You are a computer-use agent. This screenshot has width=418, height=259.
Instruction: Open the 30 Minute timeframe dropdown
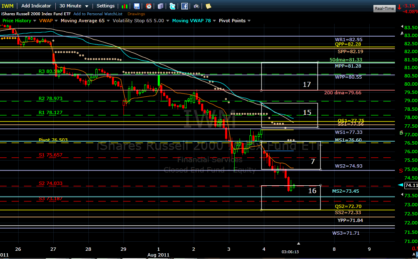pos(74,6)
